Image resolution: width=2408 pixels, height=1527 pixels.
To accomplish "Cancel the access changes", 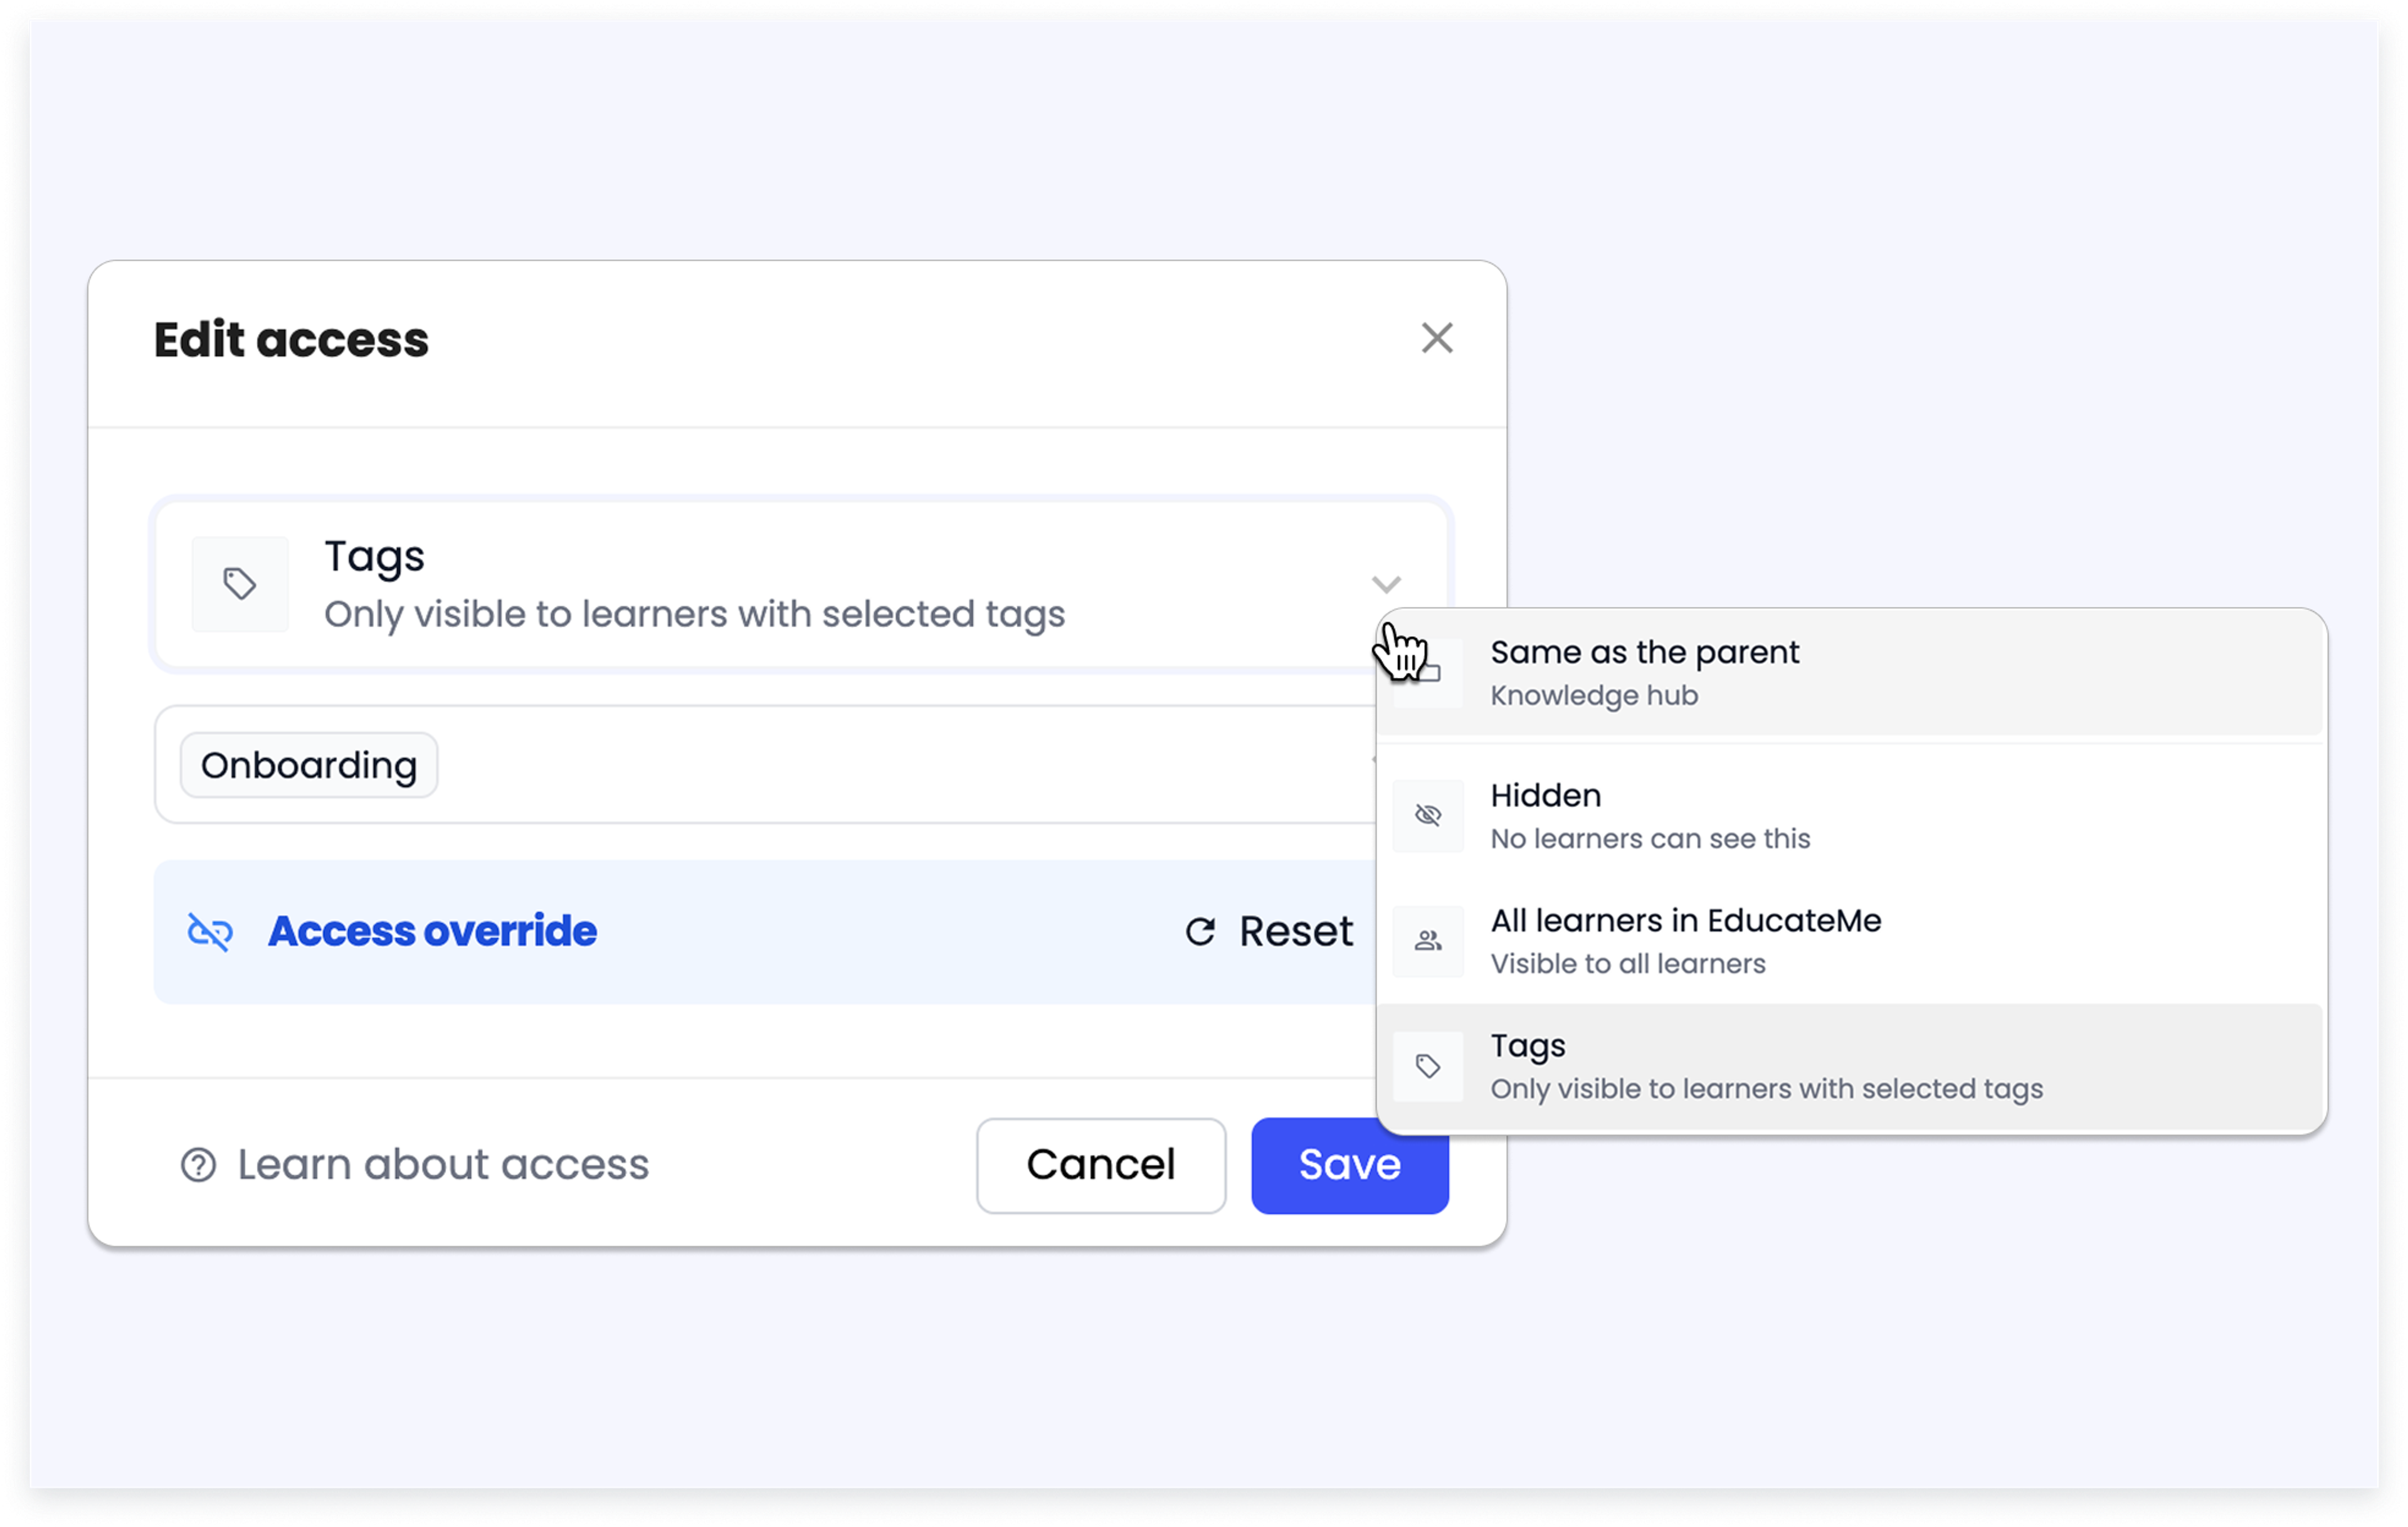I will pyautogui.click(x=1101, y=1165).
